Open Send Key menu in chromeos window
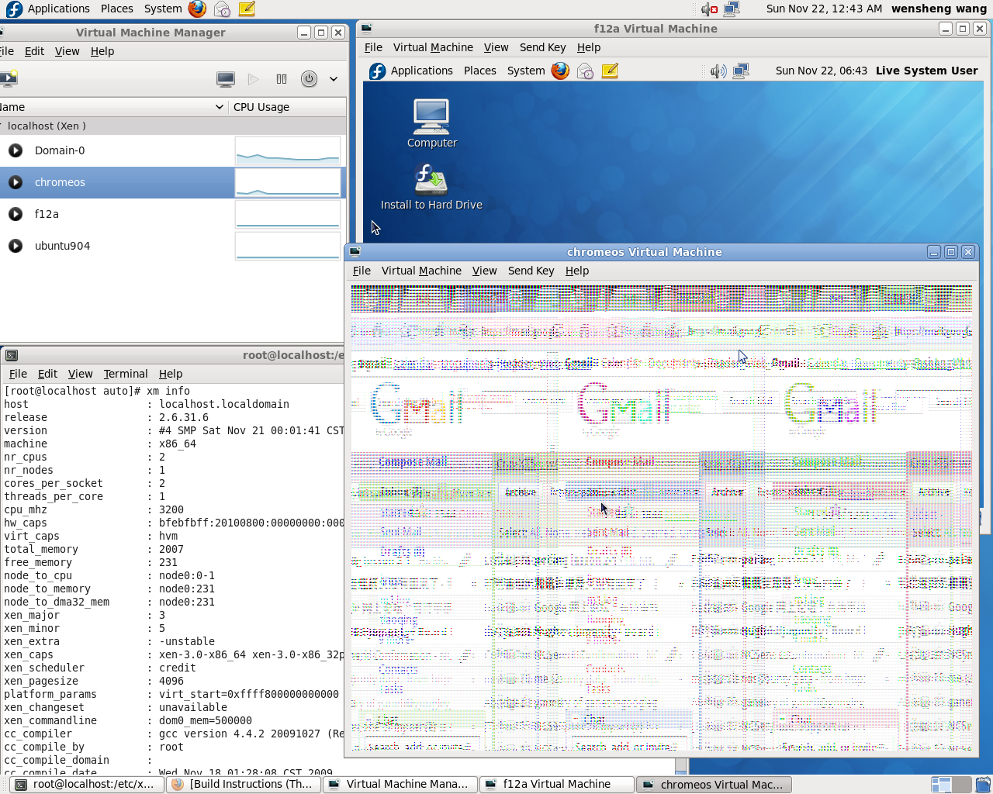 (x=531, y=271)
